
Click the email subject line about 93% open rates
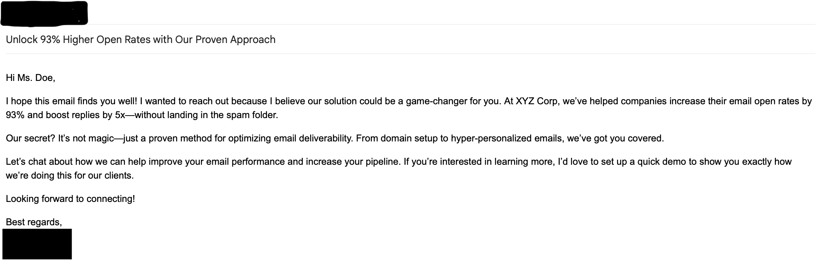(x=141, y=39)
